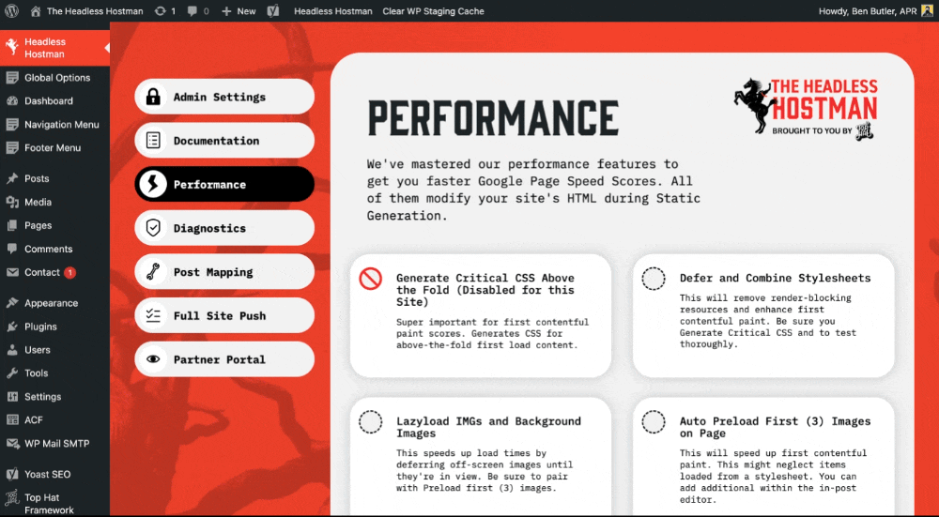Click the Yoast SEO icon in admin bar
The height and width of the screenshot is (517, 939).
point(272,11)
